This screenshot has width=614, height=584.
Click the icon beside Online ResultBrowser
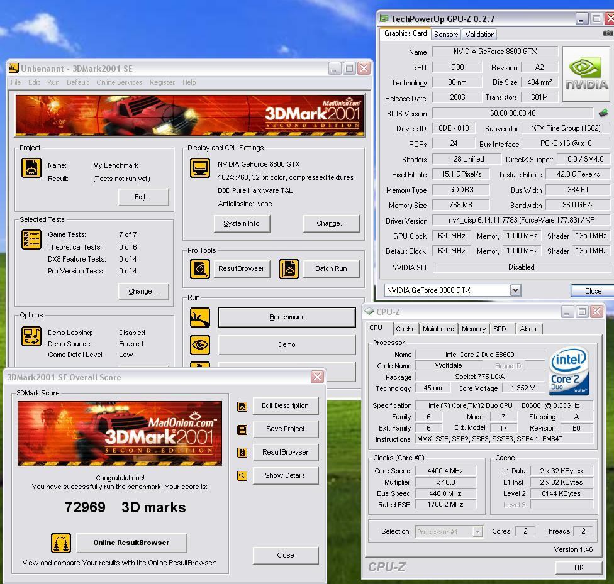click(x=61, y=543)
